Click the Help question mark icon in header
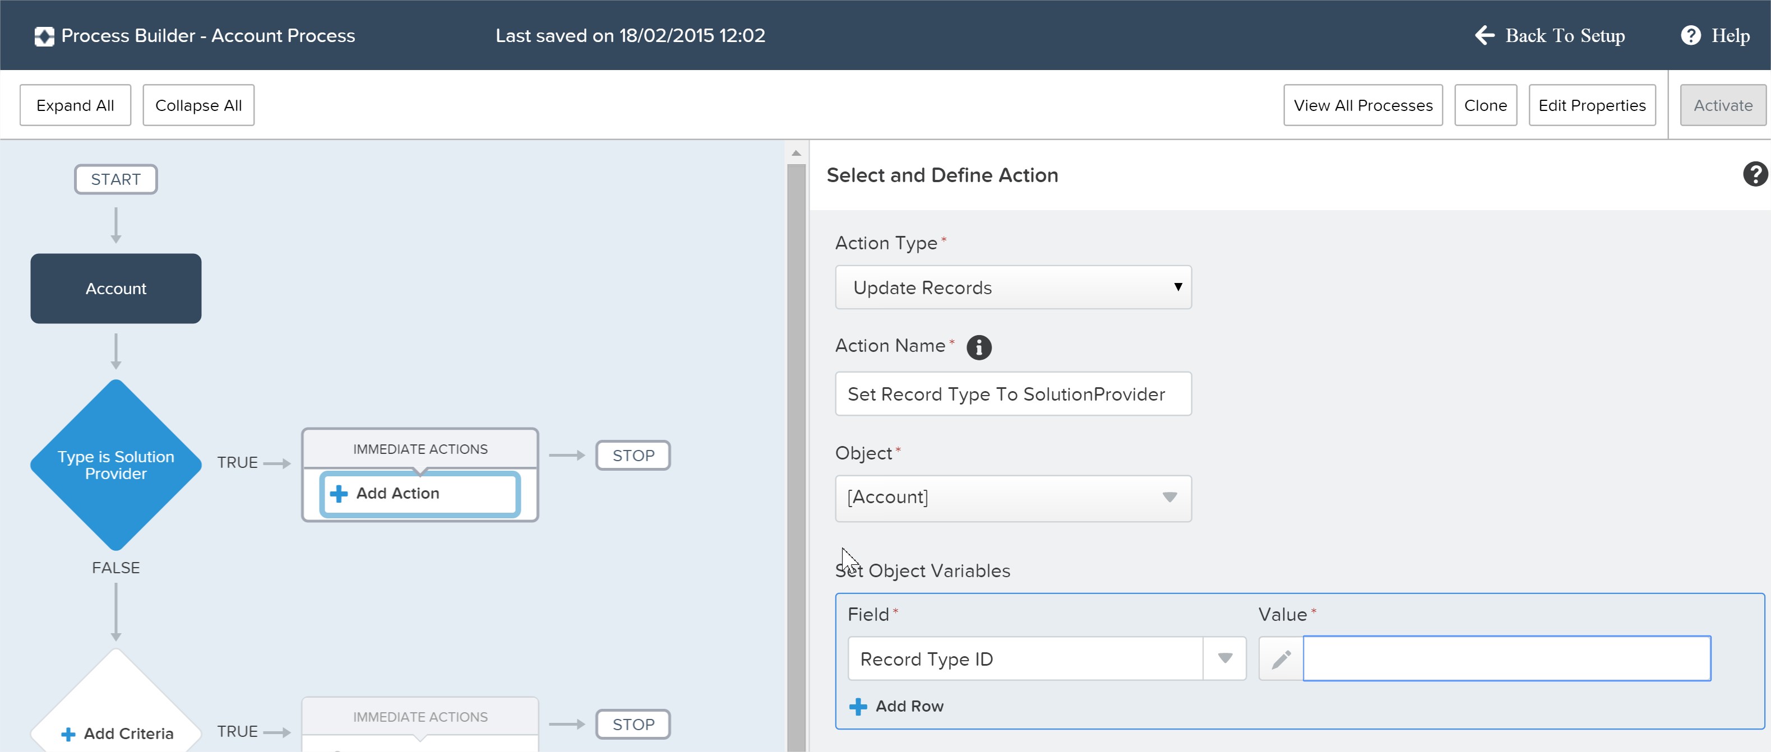Screen dimensions: 1771x752 tap(1691, 35)
